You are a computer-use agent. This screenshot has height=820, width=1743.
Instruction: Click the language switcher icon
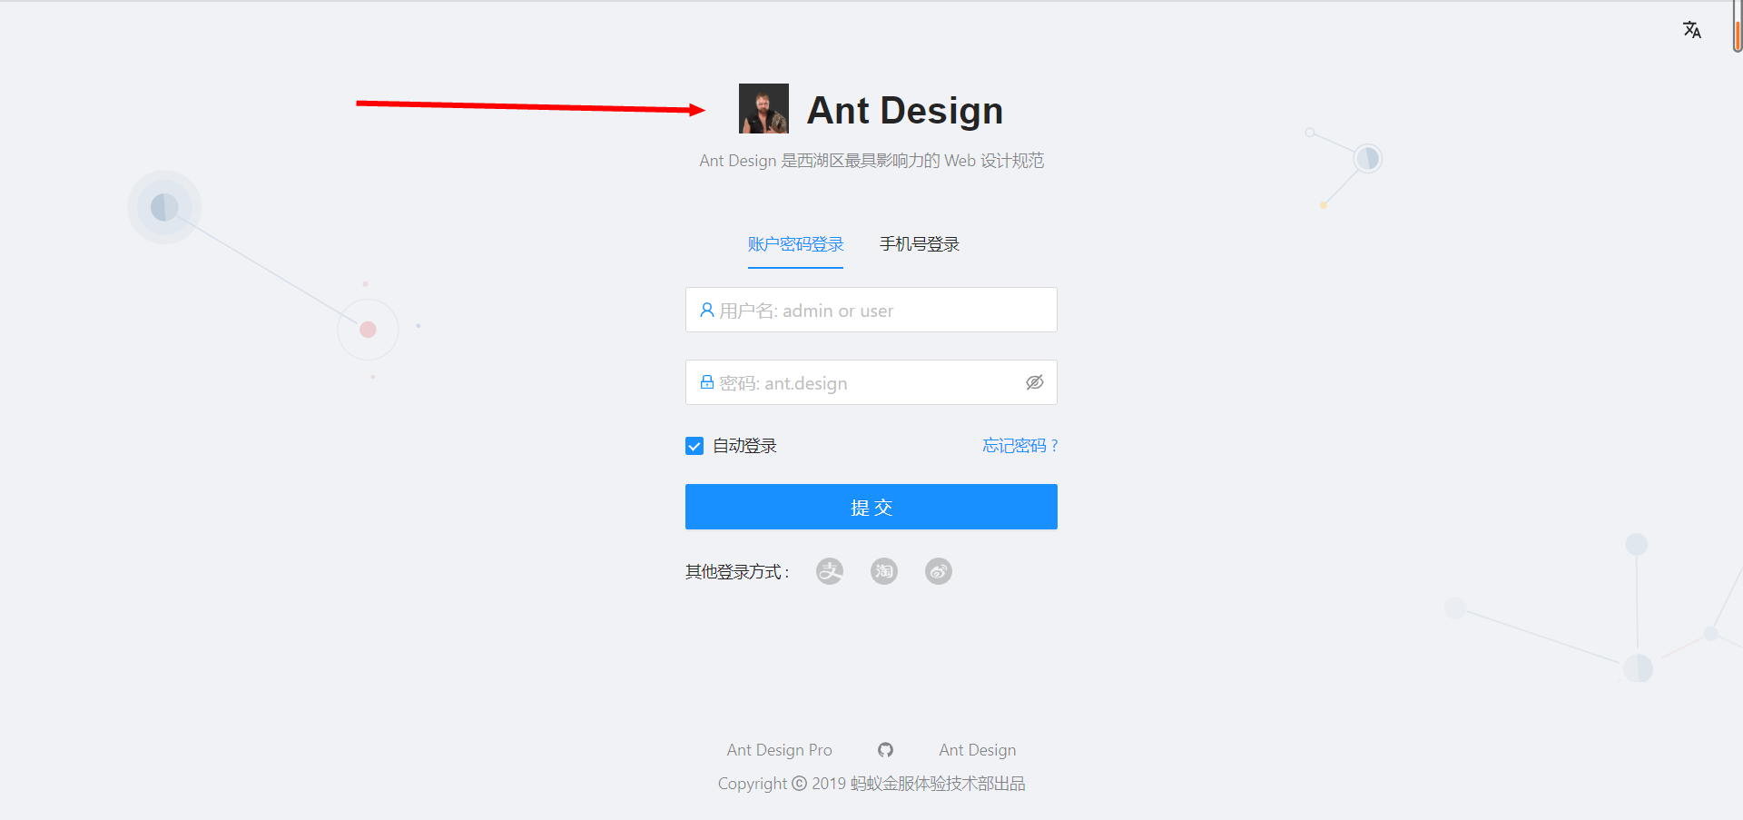click(1692, 29)
